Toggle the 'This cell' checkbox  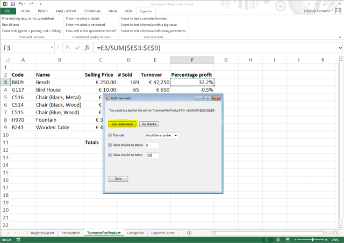(110, 136)
